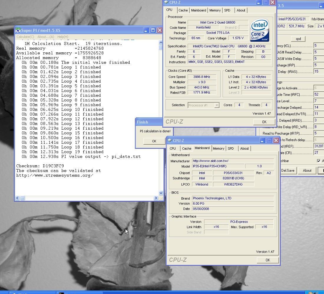This screenshot has width=324, height=294.
Task: Close the lower CPU-Z Mainboard window
Action: coord(276,141)
